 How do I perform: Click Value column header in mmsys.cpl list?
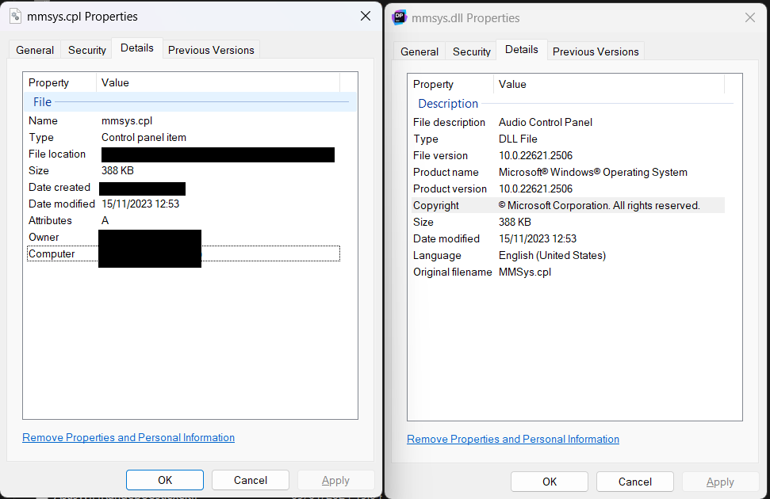coord(218,82)
